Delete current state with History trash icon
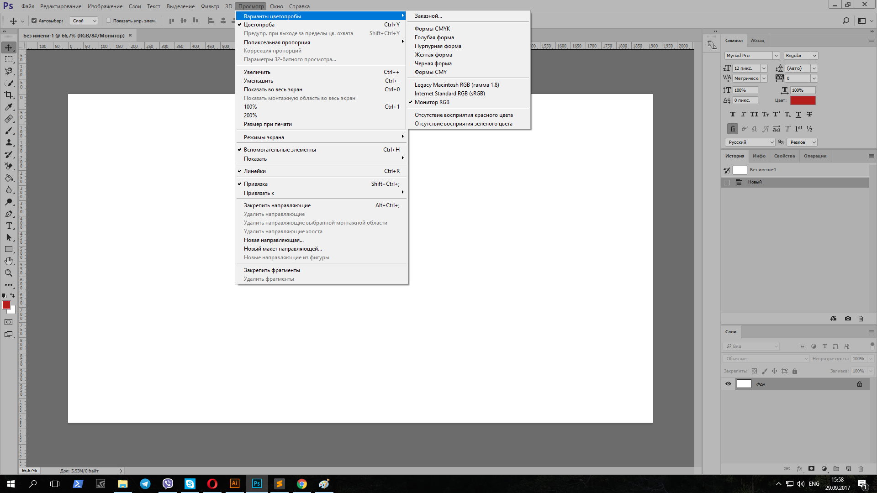 (861, 318)
